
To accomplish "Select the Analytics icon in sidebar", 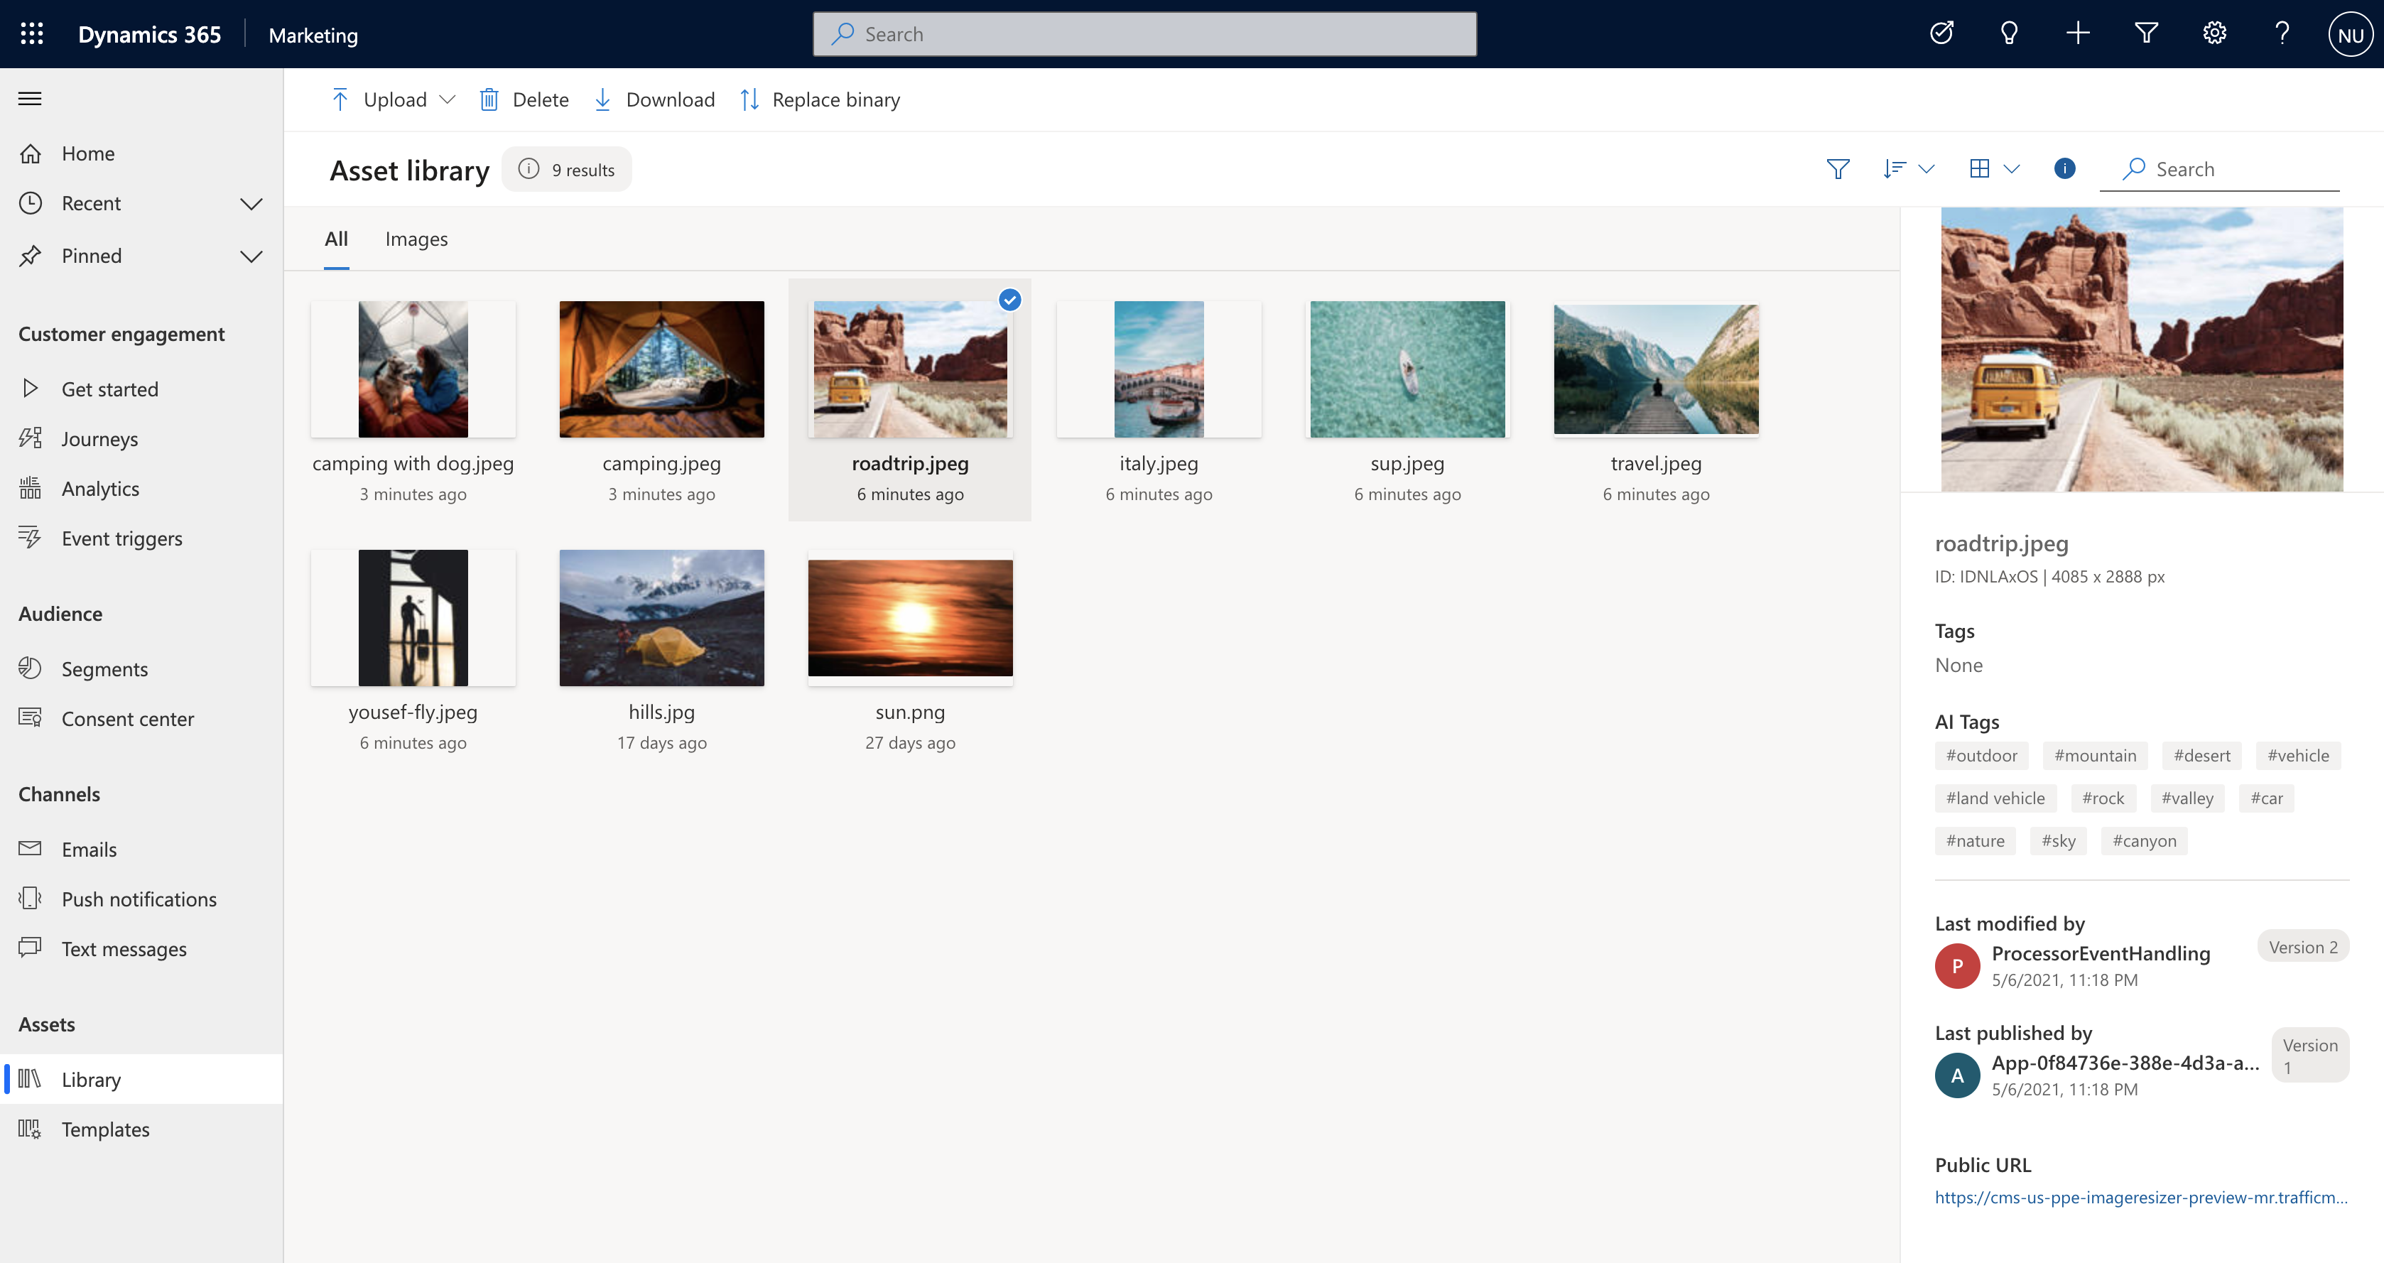I will 30,487.
